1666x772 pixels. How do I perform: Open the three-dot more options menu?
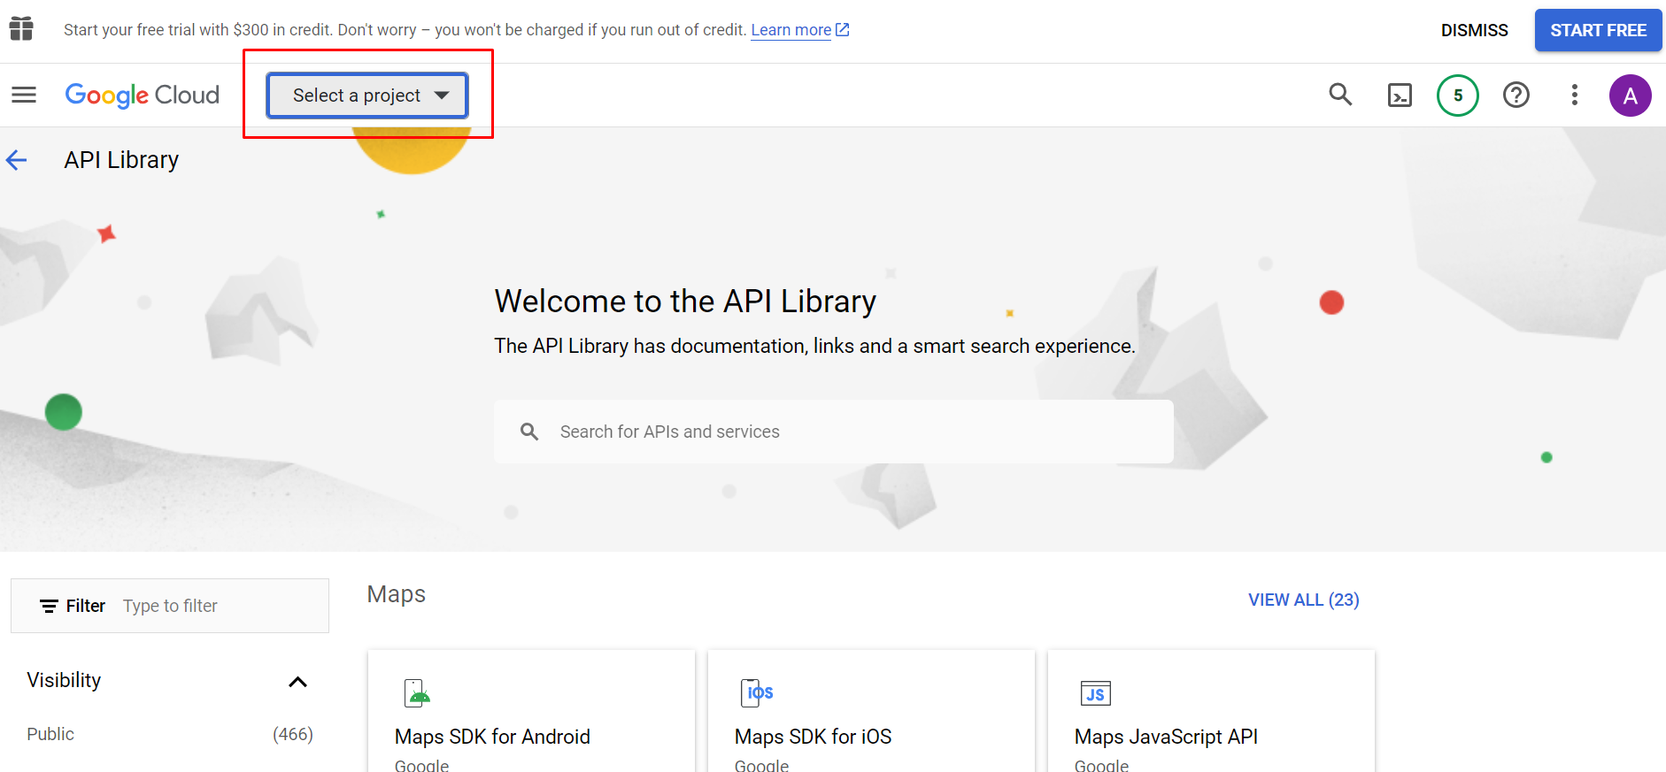pos(1574,95)
